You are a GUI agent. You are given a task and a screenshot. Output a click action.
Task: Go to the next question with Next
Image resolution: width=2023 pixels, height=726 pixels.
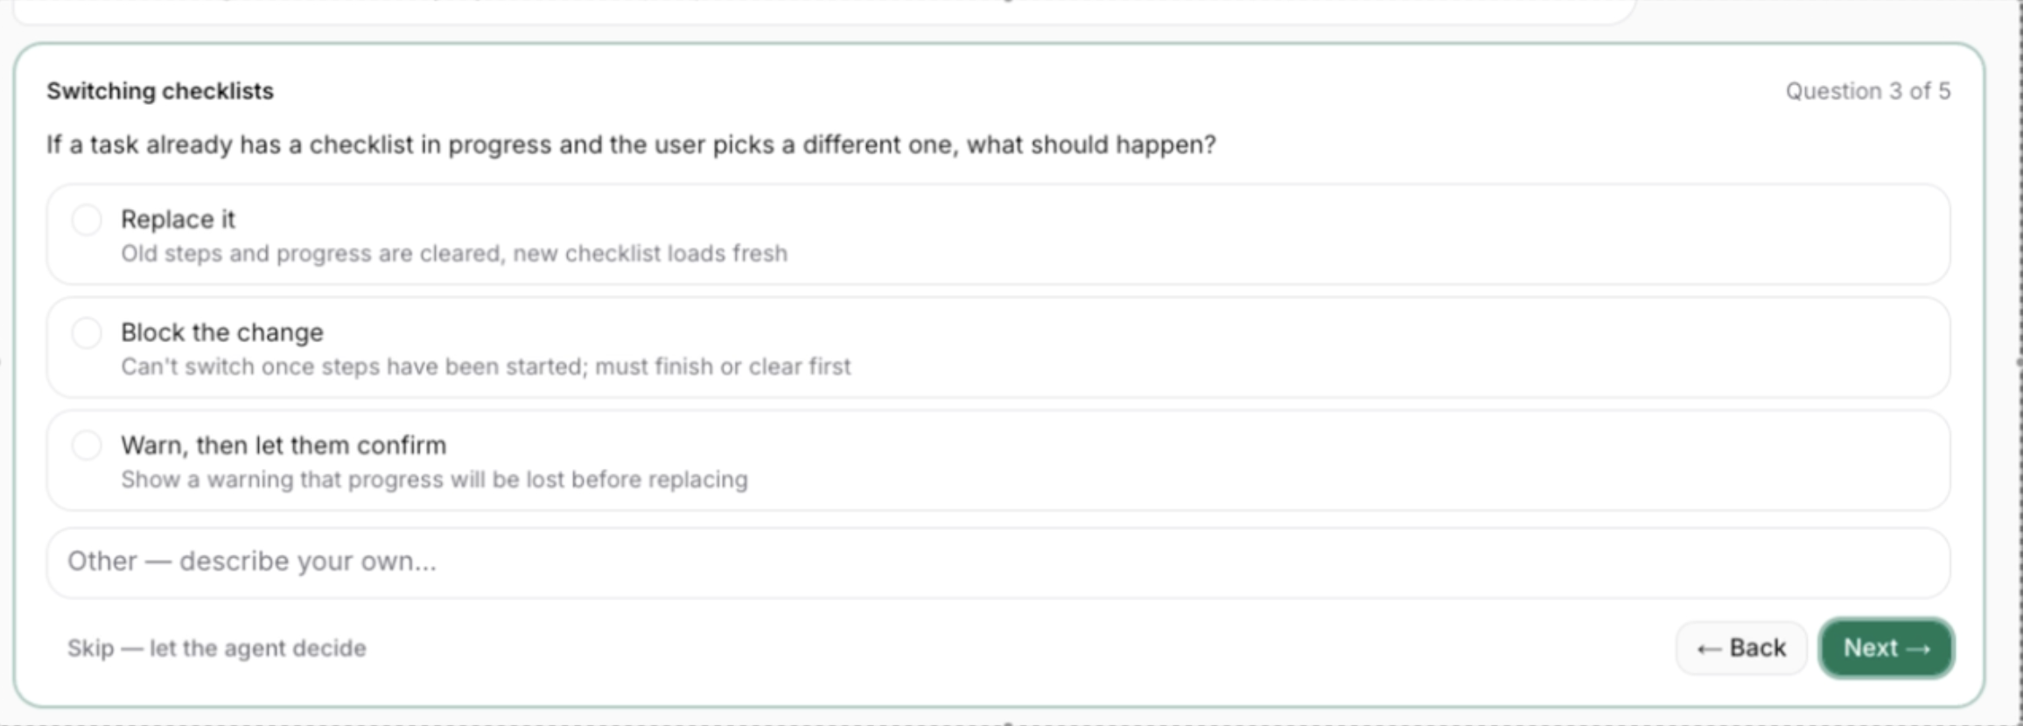click(x=1886, y=648)
